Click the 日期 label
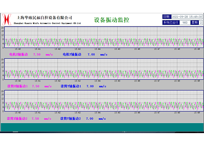The image size is (204, 146). tap(167, 17)
